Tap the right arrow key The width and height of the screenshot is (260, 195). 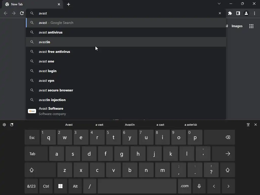(228, 186)
